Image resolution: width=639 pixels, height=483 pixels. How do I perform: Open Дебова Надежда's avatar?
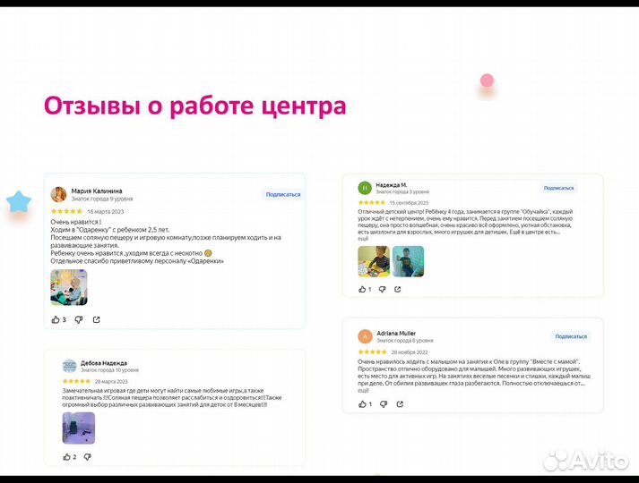[x=69, y=366]
